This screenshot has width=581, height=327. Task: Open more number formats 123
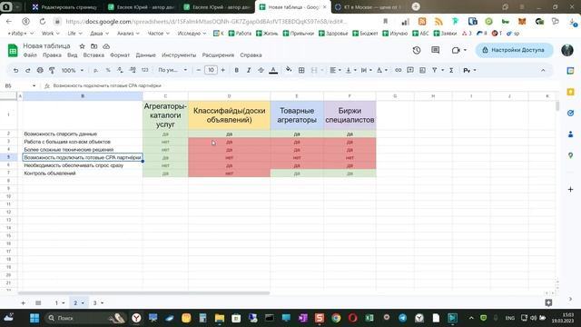[145, 70]
